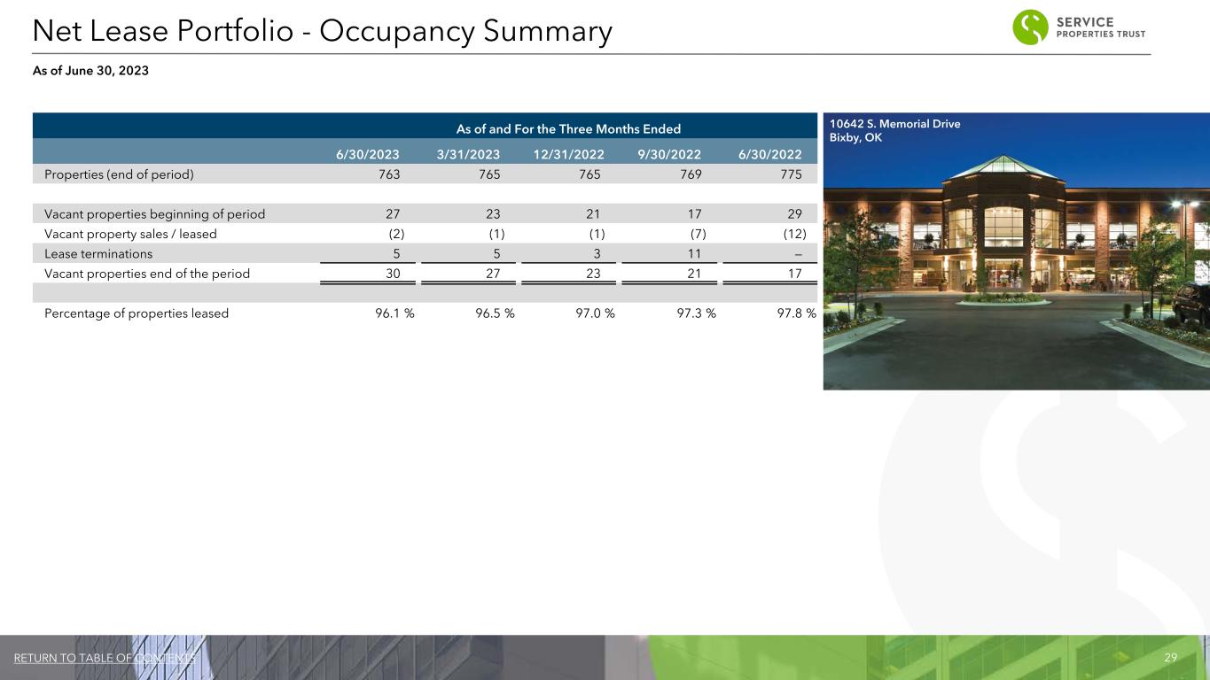Select the 12/31/2022 column header
The height and width of the screenshot is (680, 1210).
(x=568, y=151)
